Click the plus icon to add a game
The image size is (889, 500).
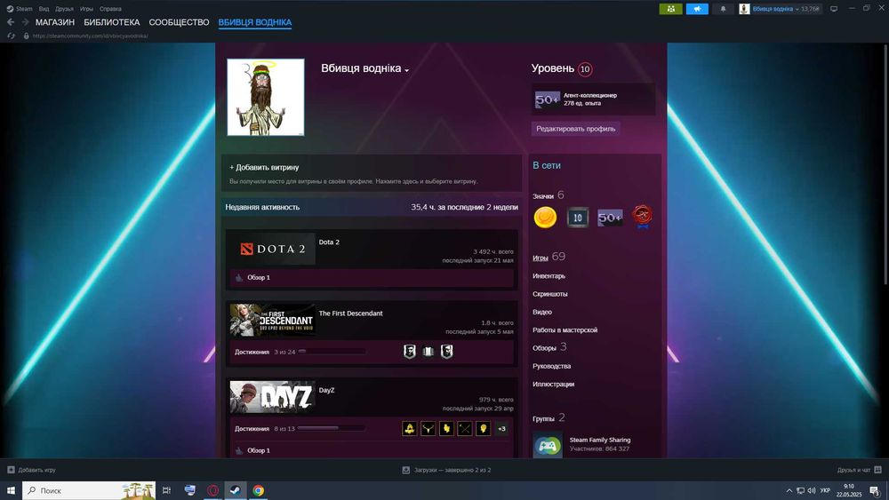pos(11,470)
